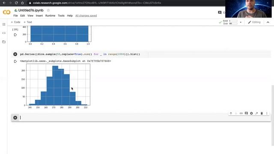Toggle output of the histogram cell
Screen dimensions: 274x154
[x=15, y=62]
